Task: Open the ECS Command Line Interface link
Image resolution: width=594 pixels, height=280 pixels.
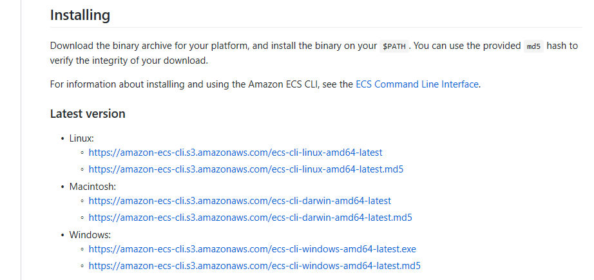Action: (417, 84)
